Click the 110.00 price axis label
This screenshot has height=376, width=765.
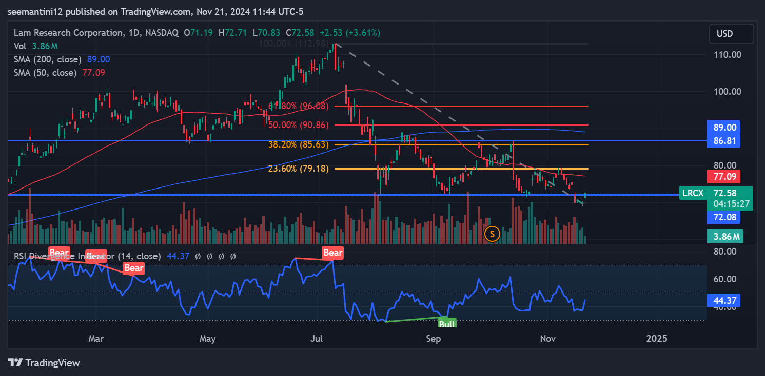tap(727, 55)
